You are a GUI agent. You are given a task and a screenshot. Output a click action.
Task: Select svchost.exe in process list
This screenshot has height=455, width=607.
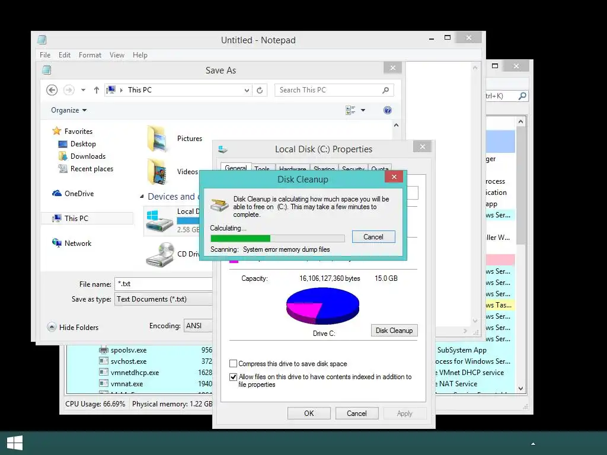click(129, 361)
